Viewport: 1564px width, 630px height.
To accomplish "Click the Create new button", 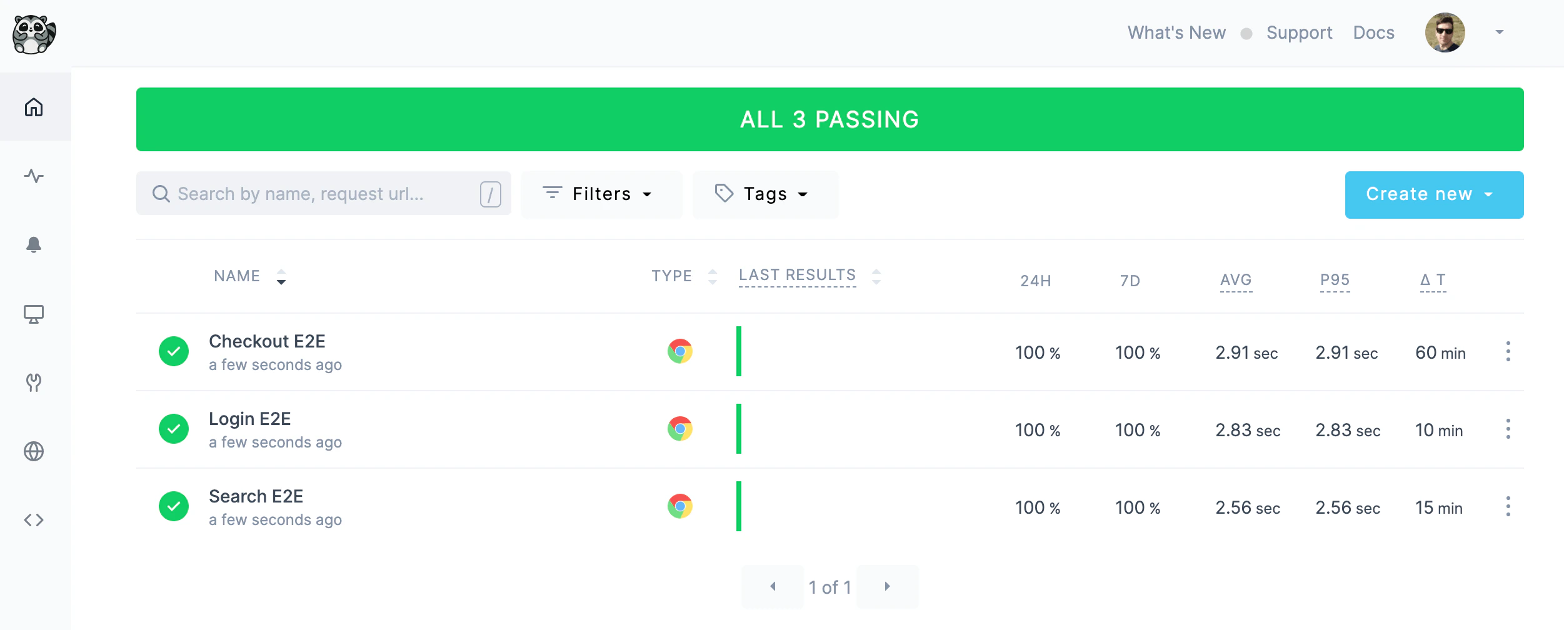I will click(x=1434, y=194).
